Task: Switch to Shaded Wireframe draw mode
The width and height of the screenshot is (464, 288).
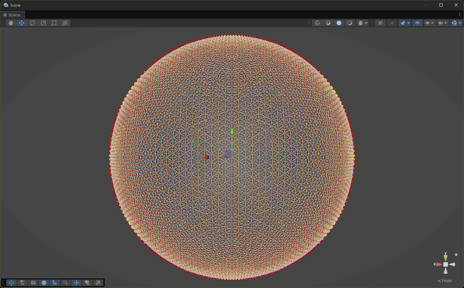Action: point(328,23)
